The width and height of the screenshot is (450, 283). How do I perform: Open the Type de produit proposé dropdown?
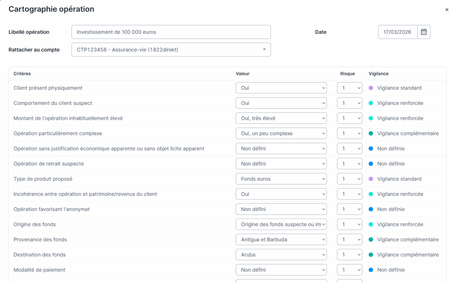(281, 179)
